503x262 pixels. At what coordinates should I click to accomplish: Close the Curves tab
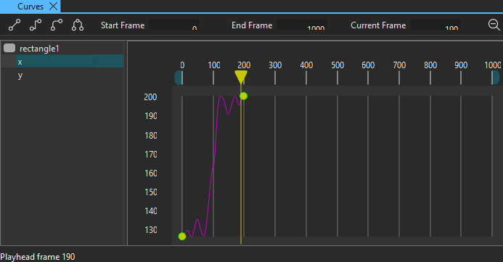53,6
